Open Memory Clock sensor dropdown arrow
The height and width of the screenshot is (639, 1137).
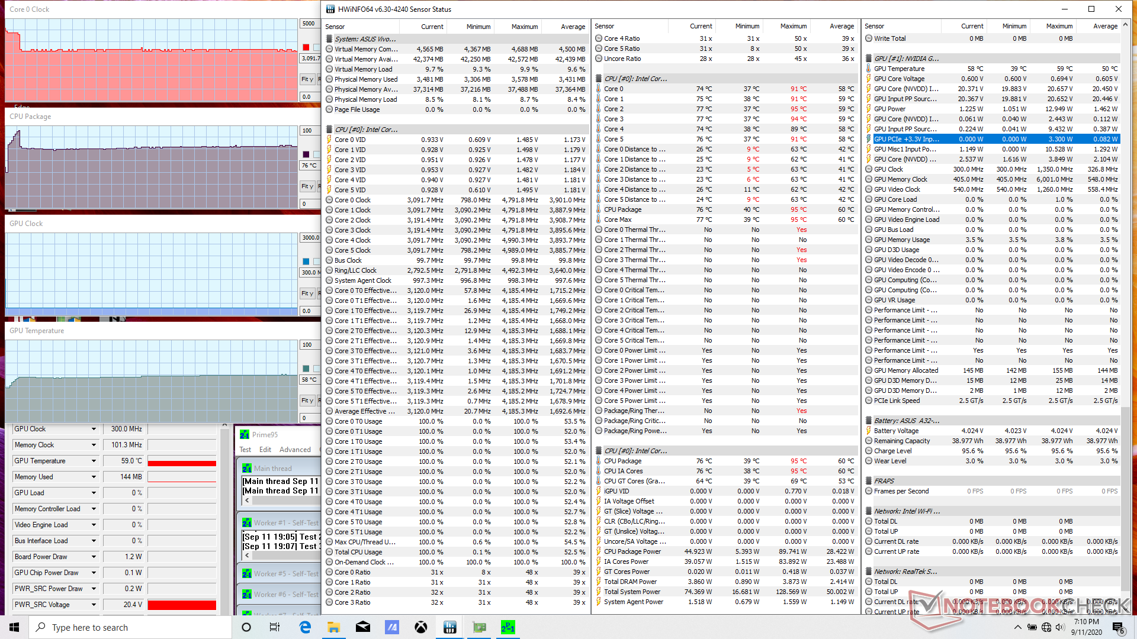[94, 445]
